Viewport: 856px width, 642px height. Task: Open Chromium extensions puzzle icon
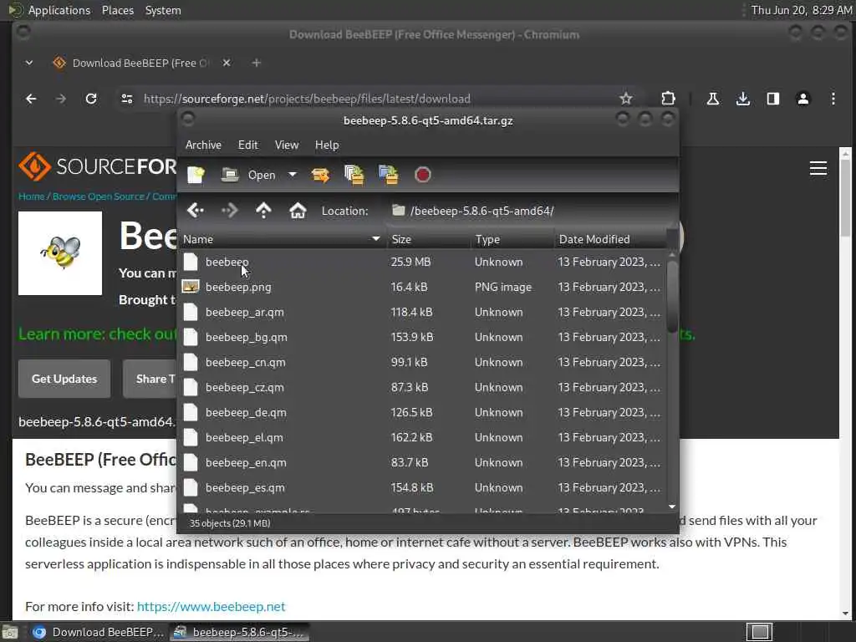coord(668,99)
